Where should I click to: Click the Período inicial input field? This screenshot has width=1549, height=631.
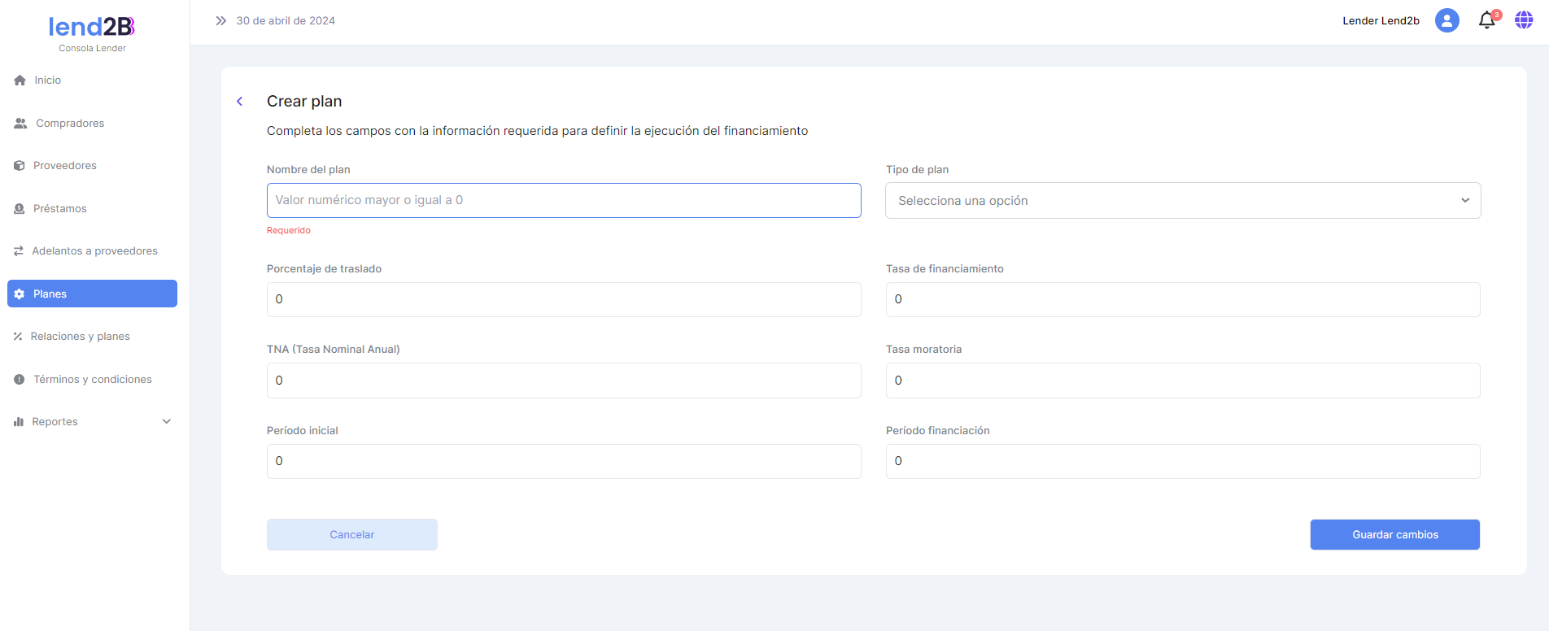pyautogui.click(x=563, y=462)
